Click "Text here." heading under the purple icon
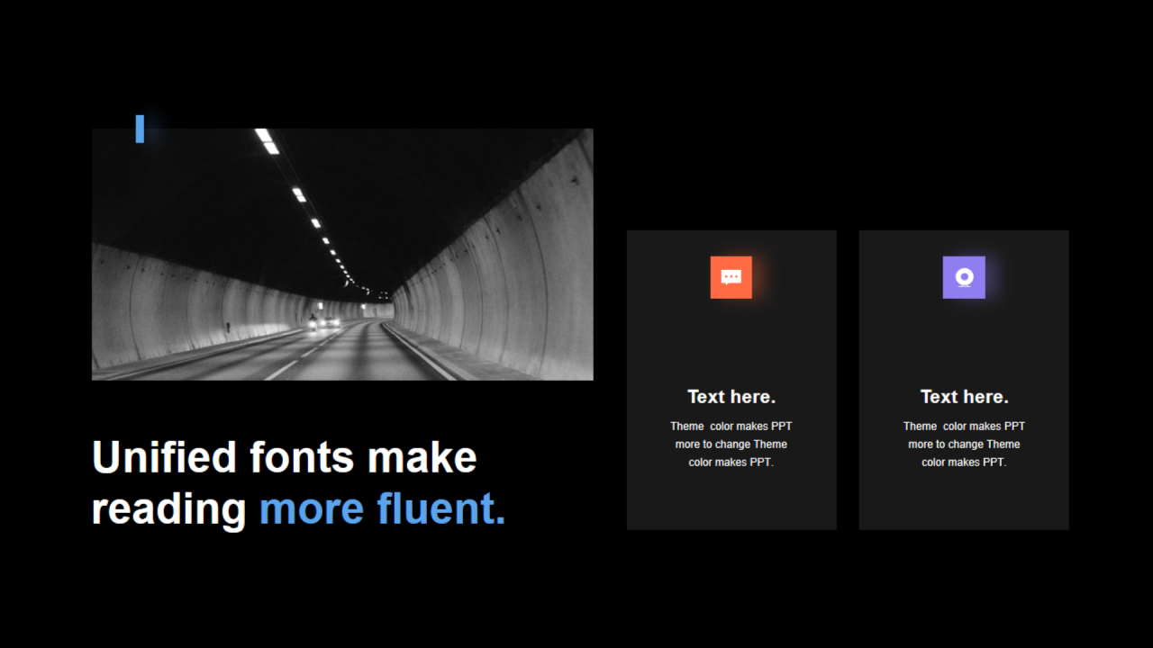This screenshot has height=648, width=1153. point(964,397)
